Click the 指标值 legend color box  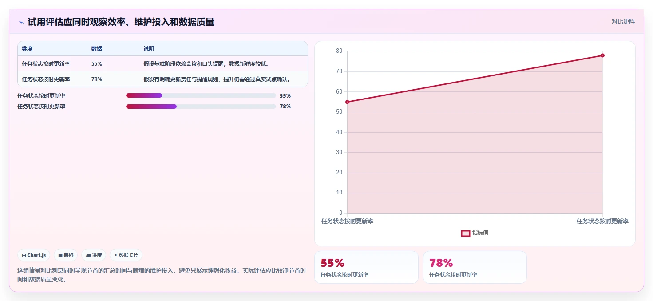pyautogui.click(x=465, y=233)
